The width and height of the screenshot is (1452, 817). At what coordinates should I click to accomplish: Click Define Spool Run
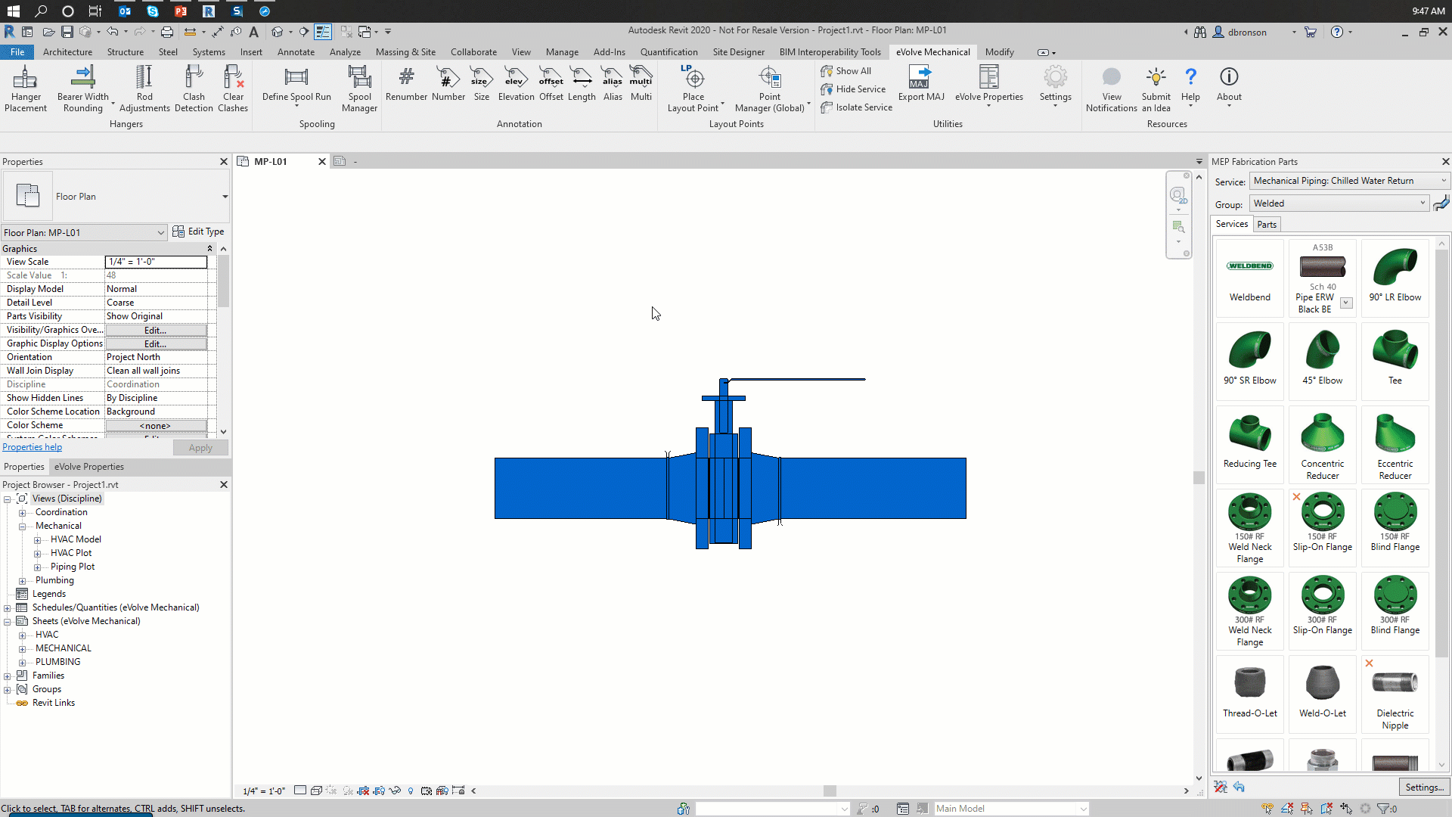pos(296,85)
